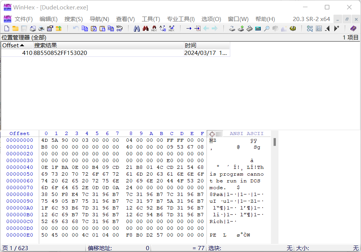Screen dimensions: 361x252
Task: Open the 窗口(W) menu
Action: [x=238, y=19]
